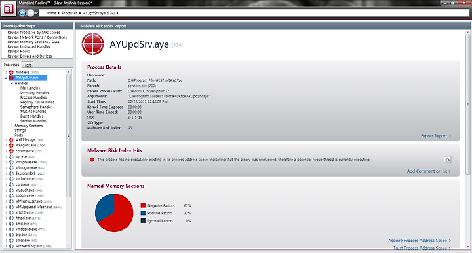The width and height of the screenshot is (472, 253).
Task: Open Review Network Ports / Connections
Action: pos(37,37)
